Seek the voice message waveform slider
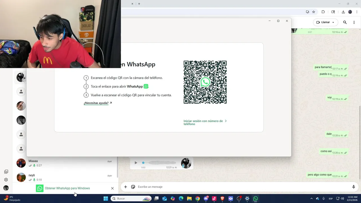Viewport: 361px width, 203px height. coord(159,163)
